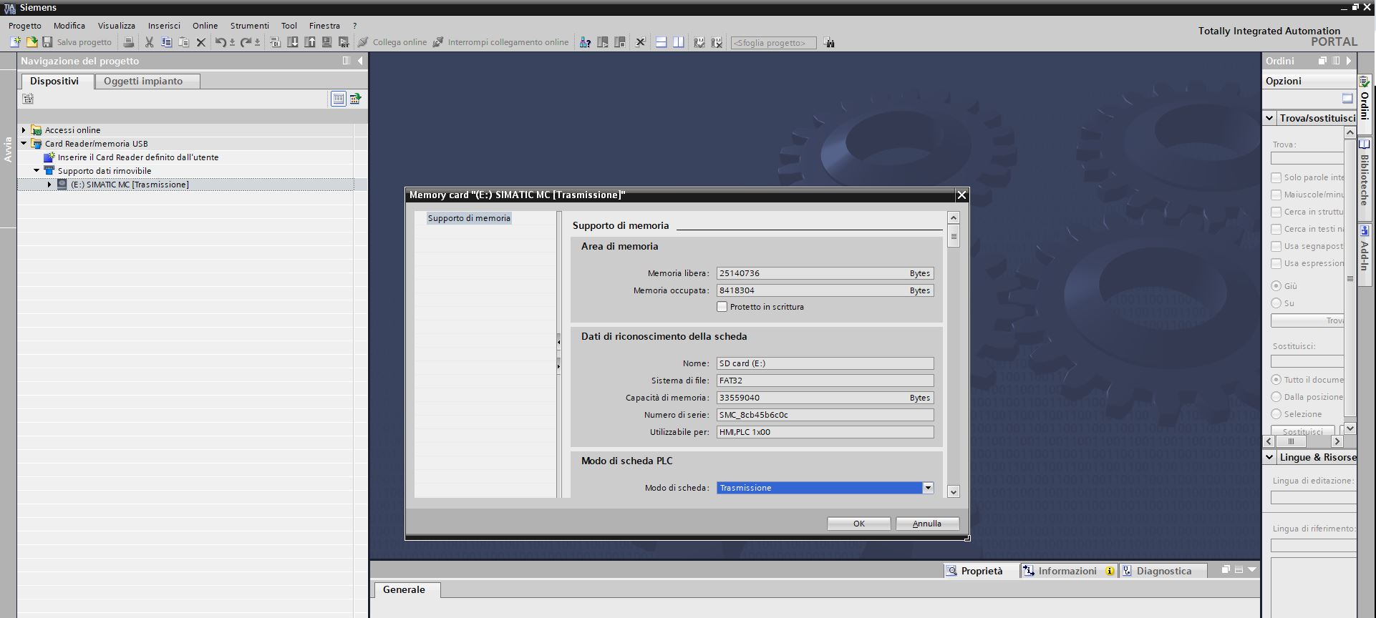Click the undo arrow icon
Viewport: 1376px width, 618px height.
(x=221, y=42)
